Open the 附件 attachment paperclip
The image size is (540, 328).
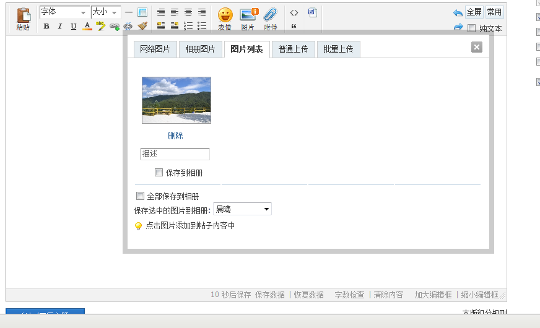[271, 19]
